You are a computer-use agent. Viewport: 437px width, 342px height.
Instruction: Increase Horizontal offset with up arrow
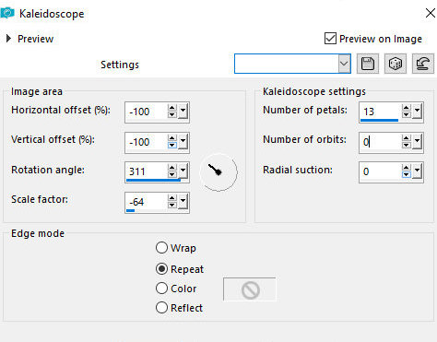(172, 108)
